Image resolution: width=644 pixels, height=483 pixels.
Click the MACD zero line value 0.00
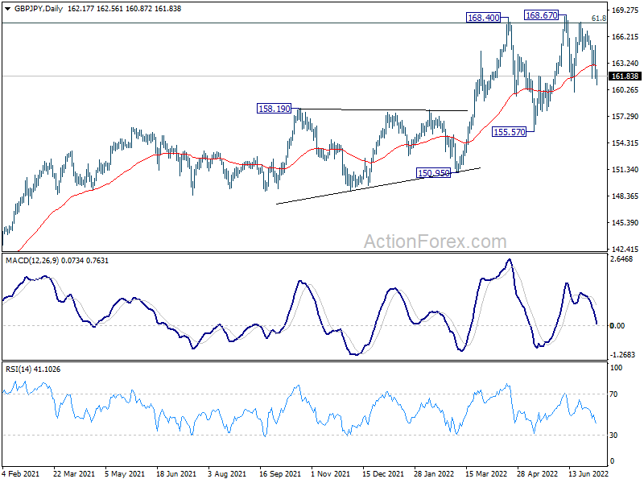pyautogui.click(x=617, y=326)
